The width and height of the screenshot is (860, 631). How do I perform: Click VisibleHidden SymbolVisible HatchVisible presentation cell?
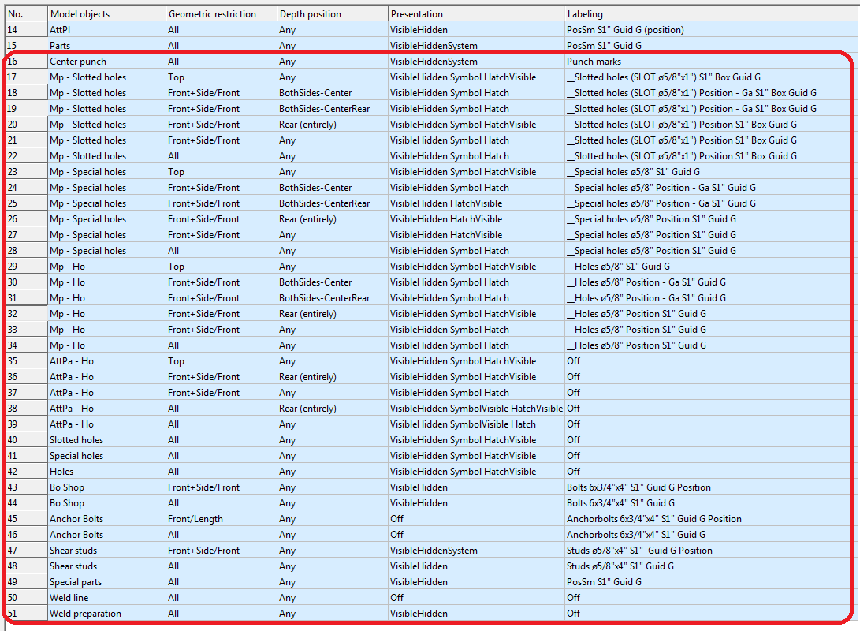tap(477, 409)
